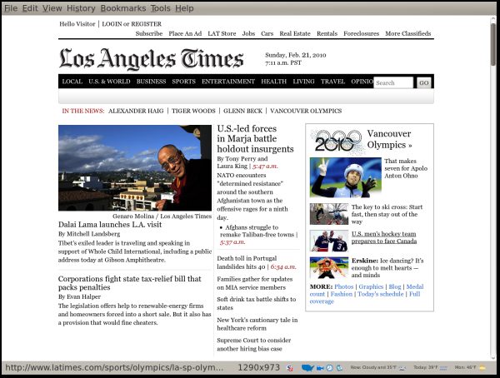The image size is (500, 378).
Task: Open the Foreclosures link
Action: [362, 33]
